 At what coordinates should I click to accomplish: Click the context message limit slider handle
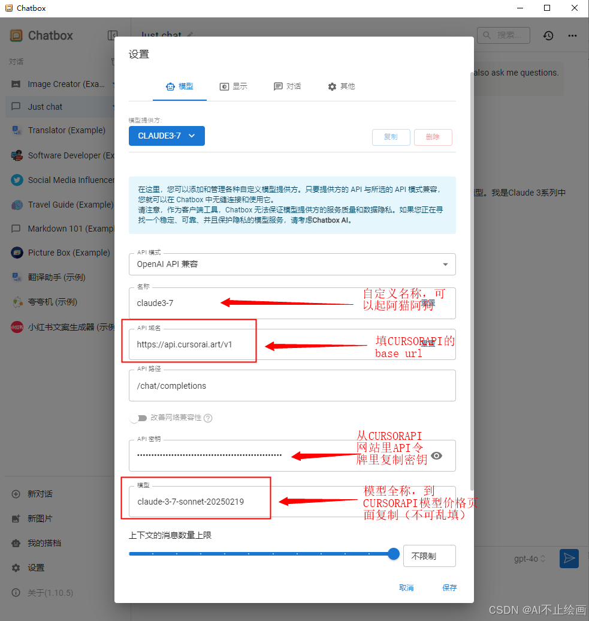pyautogui.click(x=394, y=554)
